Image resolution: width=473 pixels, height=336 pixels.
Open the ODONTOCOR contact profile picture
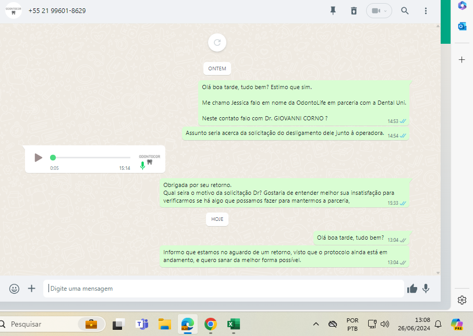[x=14, y=10]
